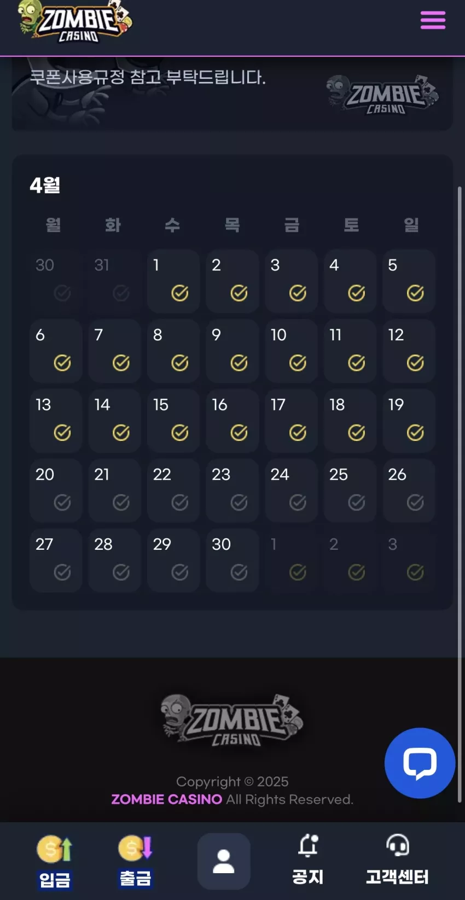The width and height of the screenshot is (465, 900).
Task: Click the 목 weekday header
Action: point(232,224)
